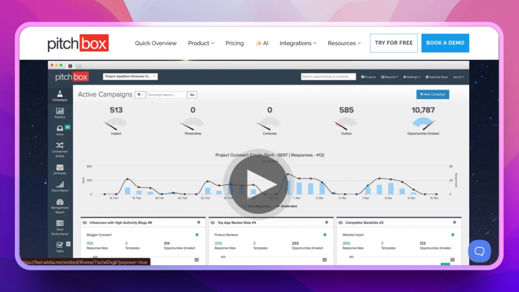The width and height of the screenshot is (519, 292).
Task: Open the Settings dropdown in app header
Action: [412, 77]
